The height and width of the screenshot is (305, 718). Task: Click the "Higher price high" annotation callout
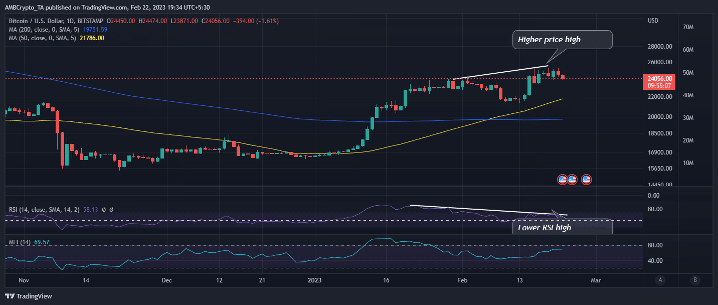562,39
